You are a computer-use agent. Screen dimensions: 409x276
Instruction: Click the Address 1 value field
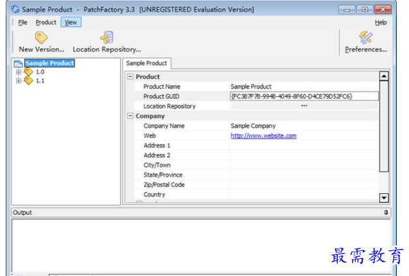tap(304, 146)
